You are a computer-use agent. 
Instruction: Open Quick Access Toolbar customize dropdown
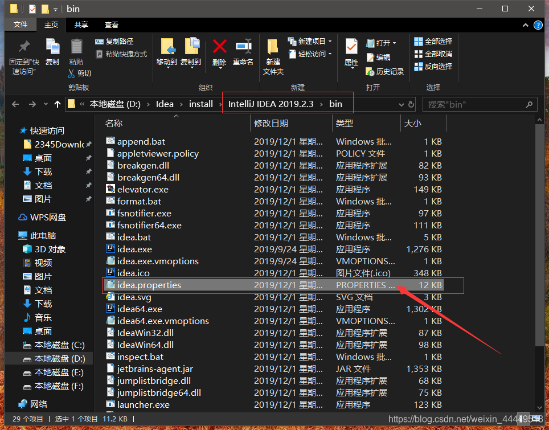[55, 10]
